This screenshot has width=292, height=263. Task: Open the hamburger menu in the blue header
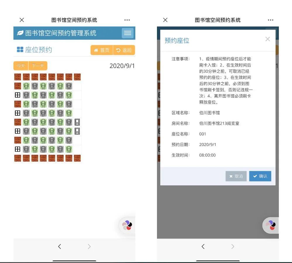[x=127, y=33]
